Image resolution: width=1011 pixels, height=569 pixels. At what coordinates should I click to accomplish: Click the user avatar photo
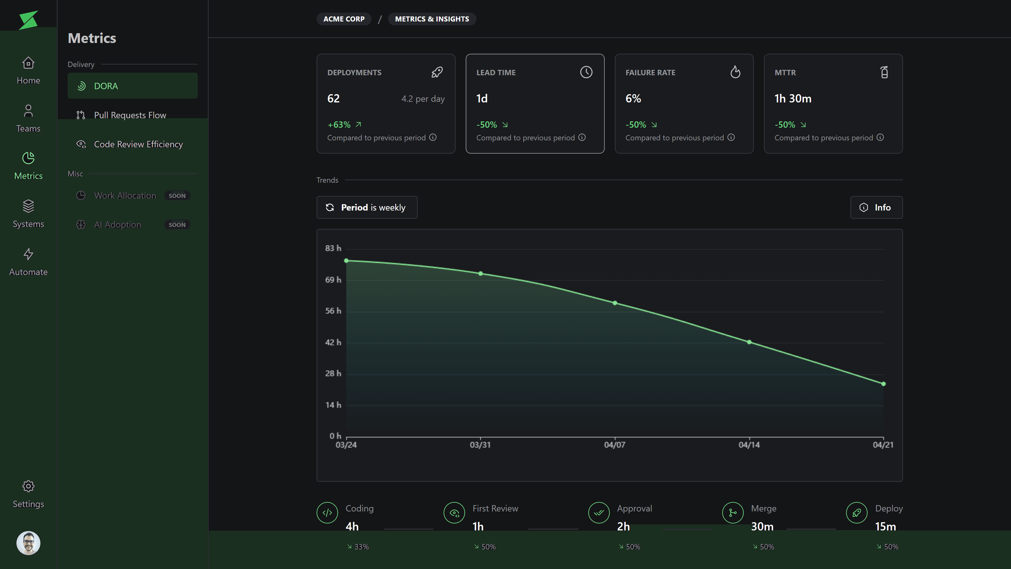point(28,543)
